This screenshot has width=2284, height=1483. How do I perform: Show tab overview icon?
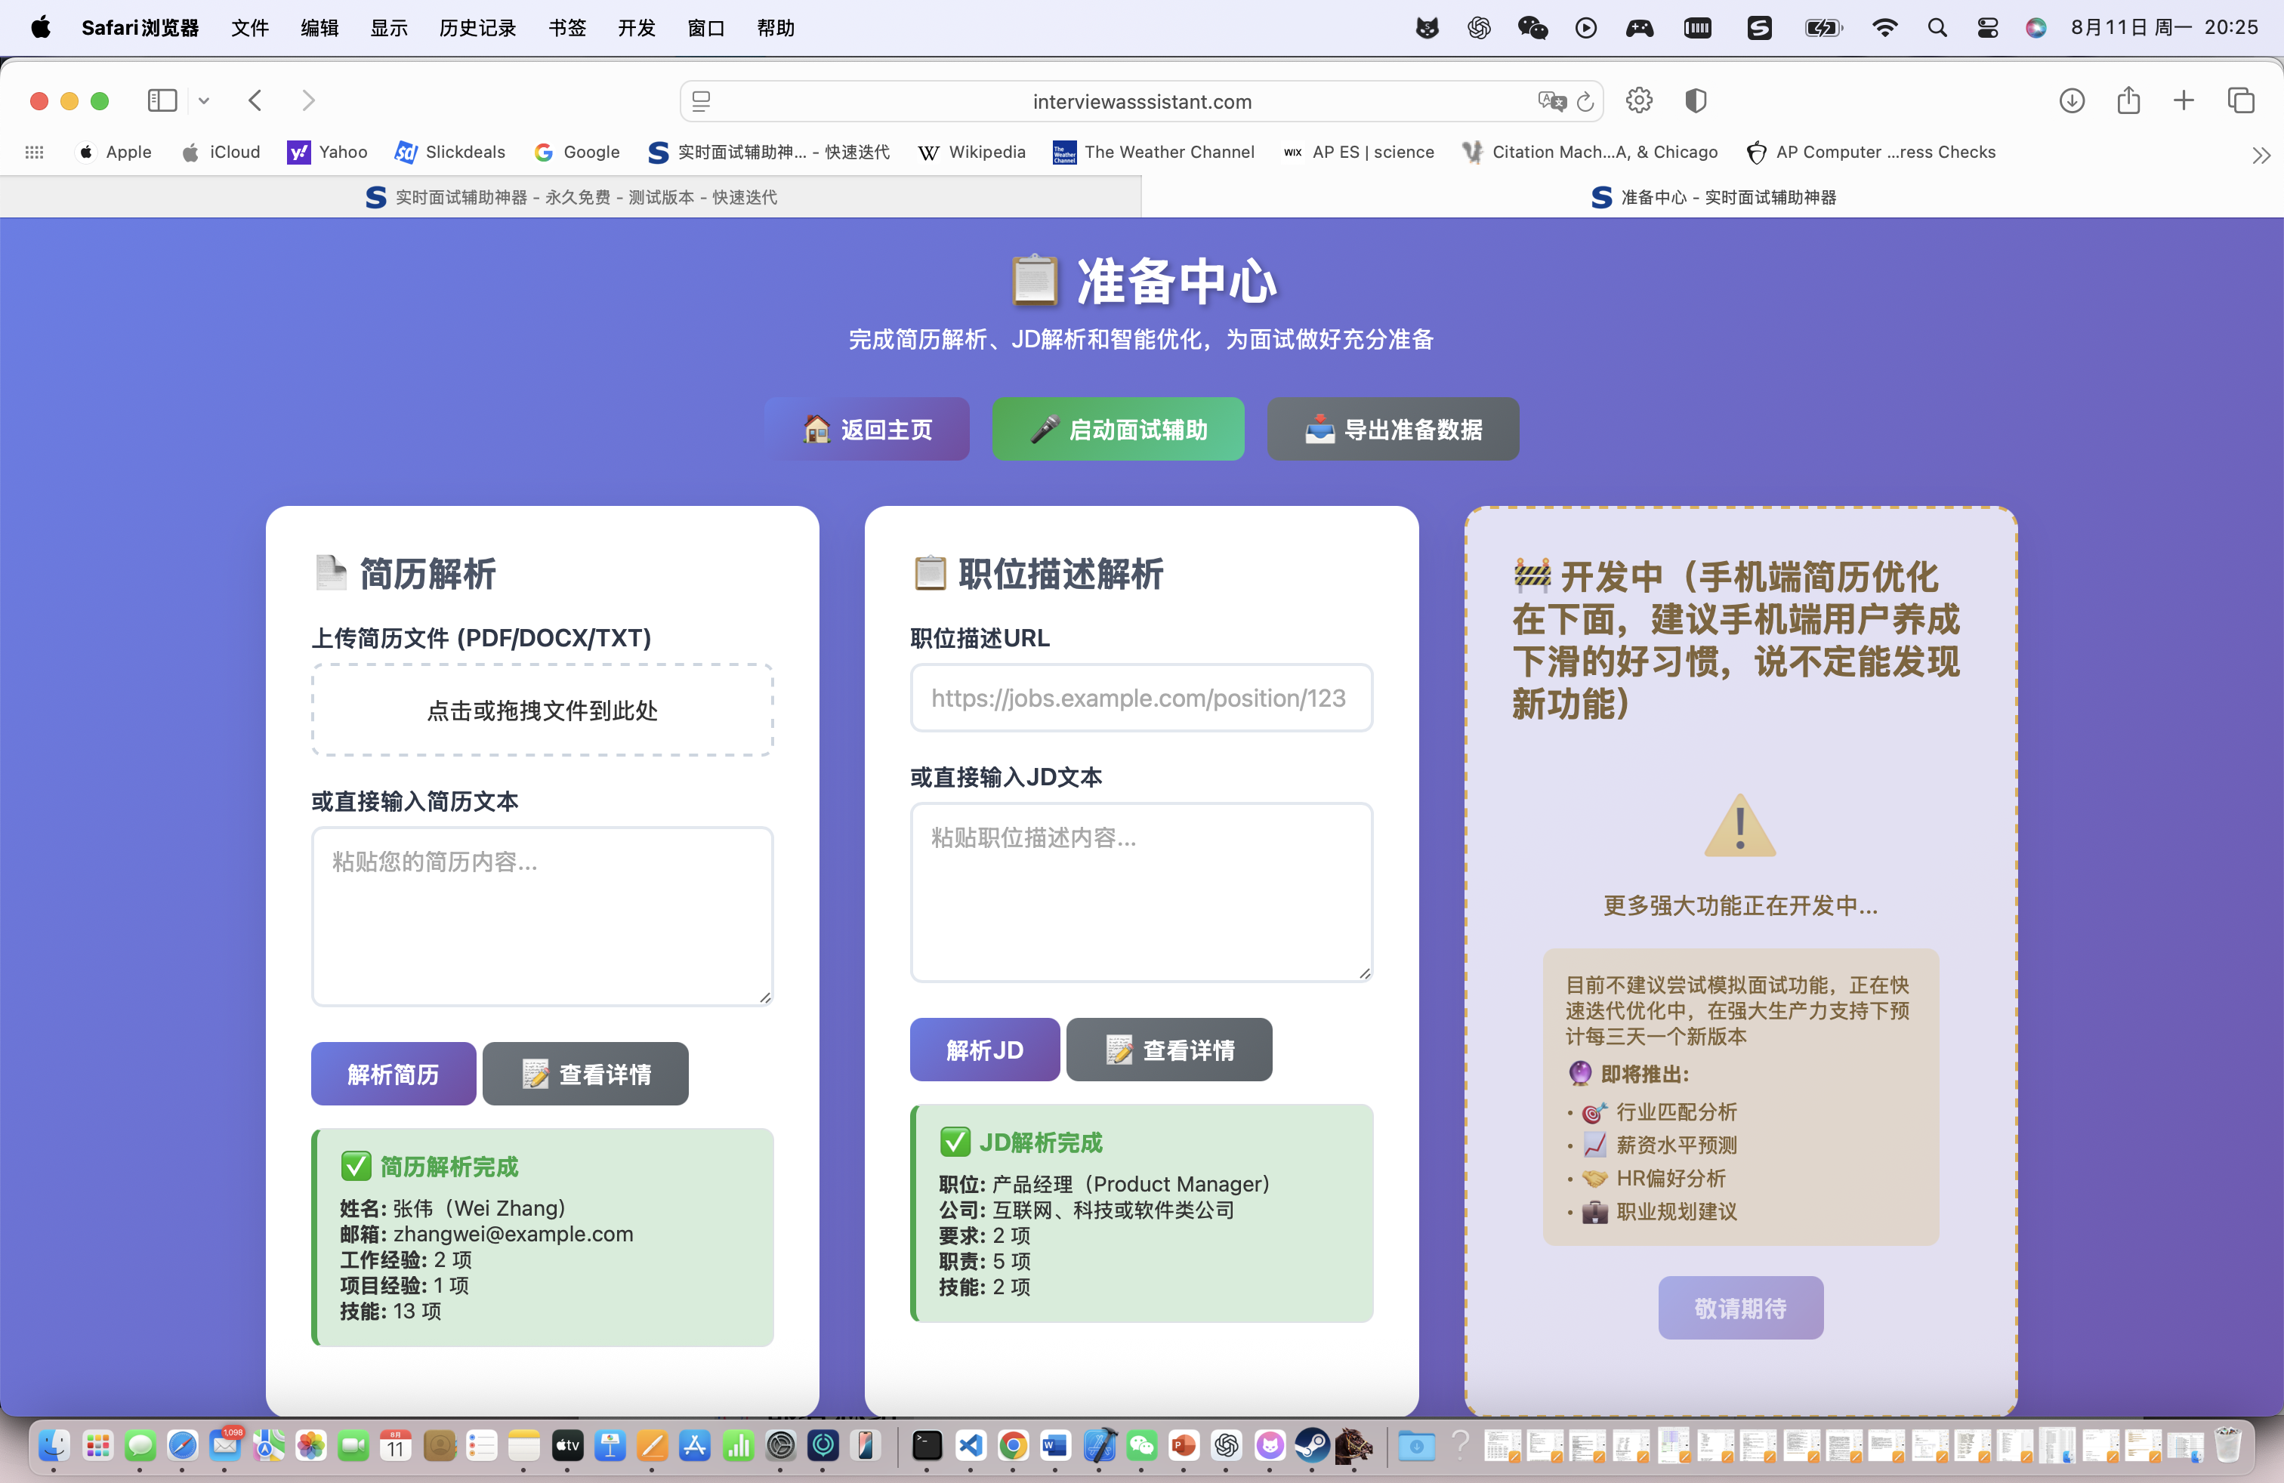click(x=2240, y=100)
